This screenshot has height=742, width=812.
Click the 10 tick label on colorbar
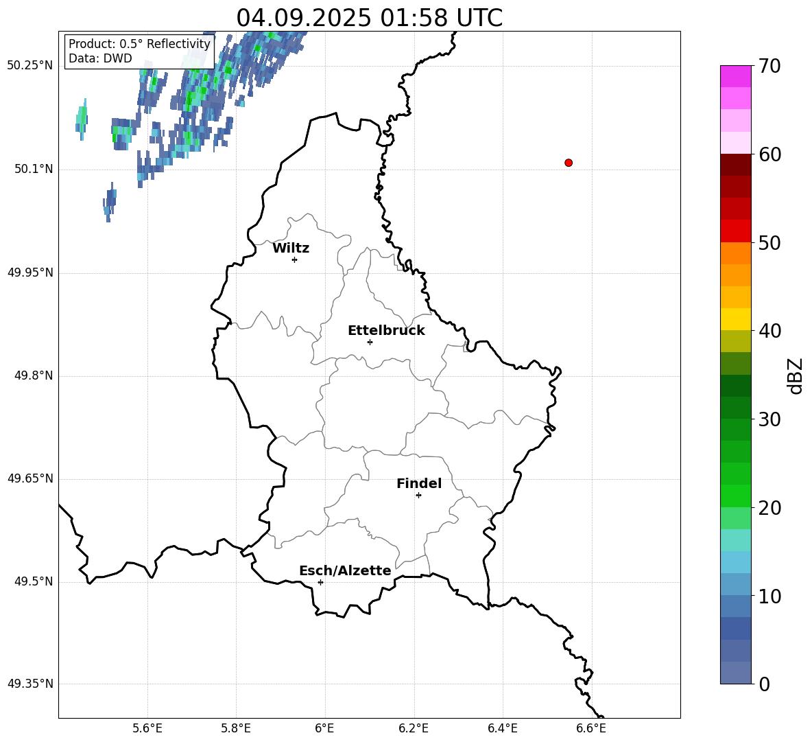[x=769, y=596]
